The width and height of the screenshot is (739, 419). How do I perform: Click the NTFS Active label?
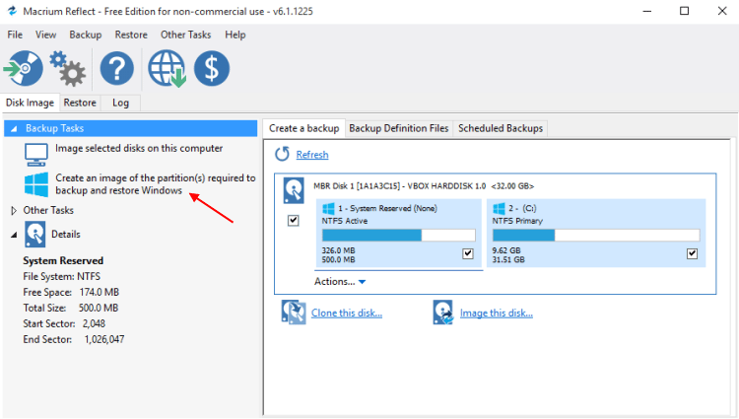point(345,221)
